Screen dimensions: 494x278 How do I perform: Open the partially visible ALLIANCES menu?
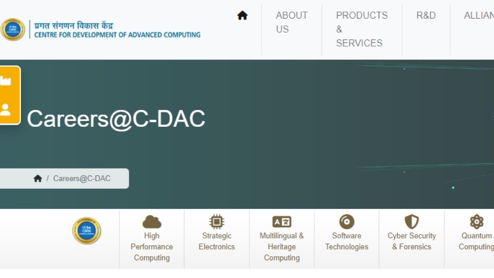point(479,16)
